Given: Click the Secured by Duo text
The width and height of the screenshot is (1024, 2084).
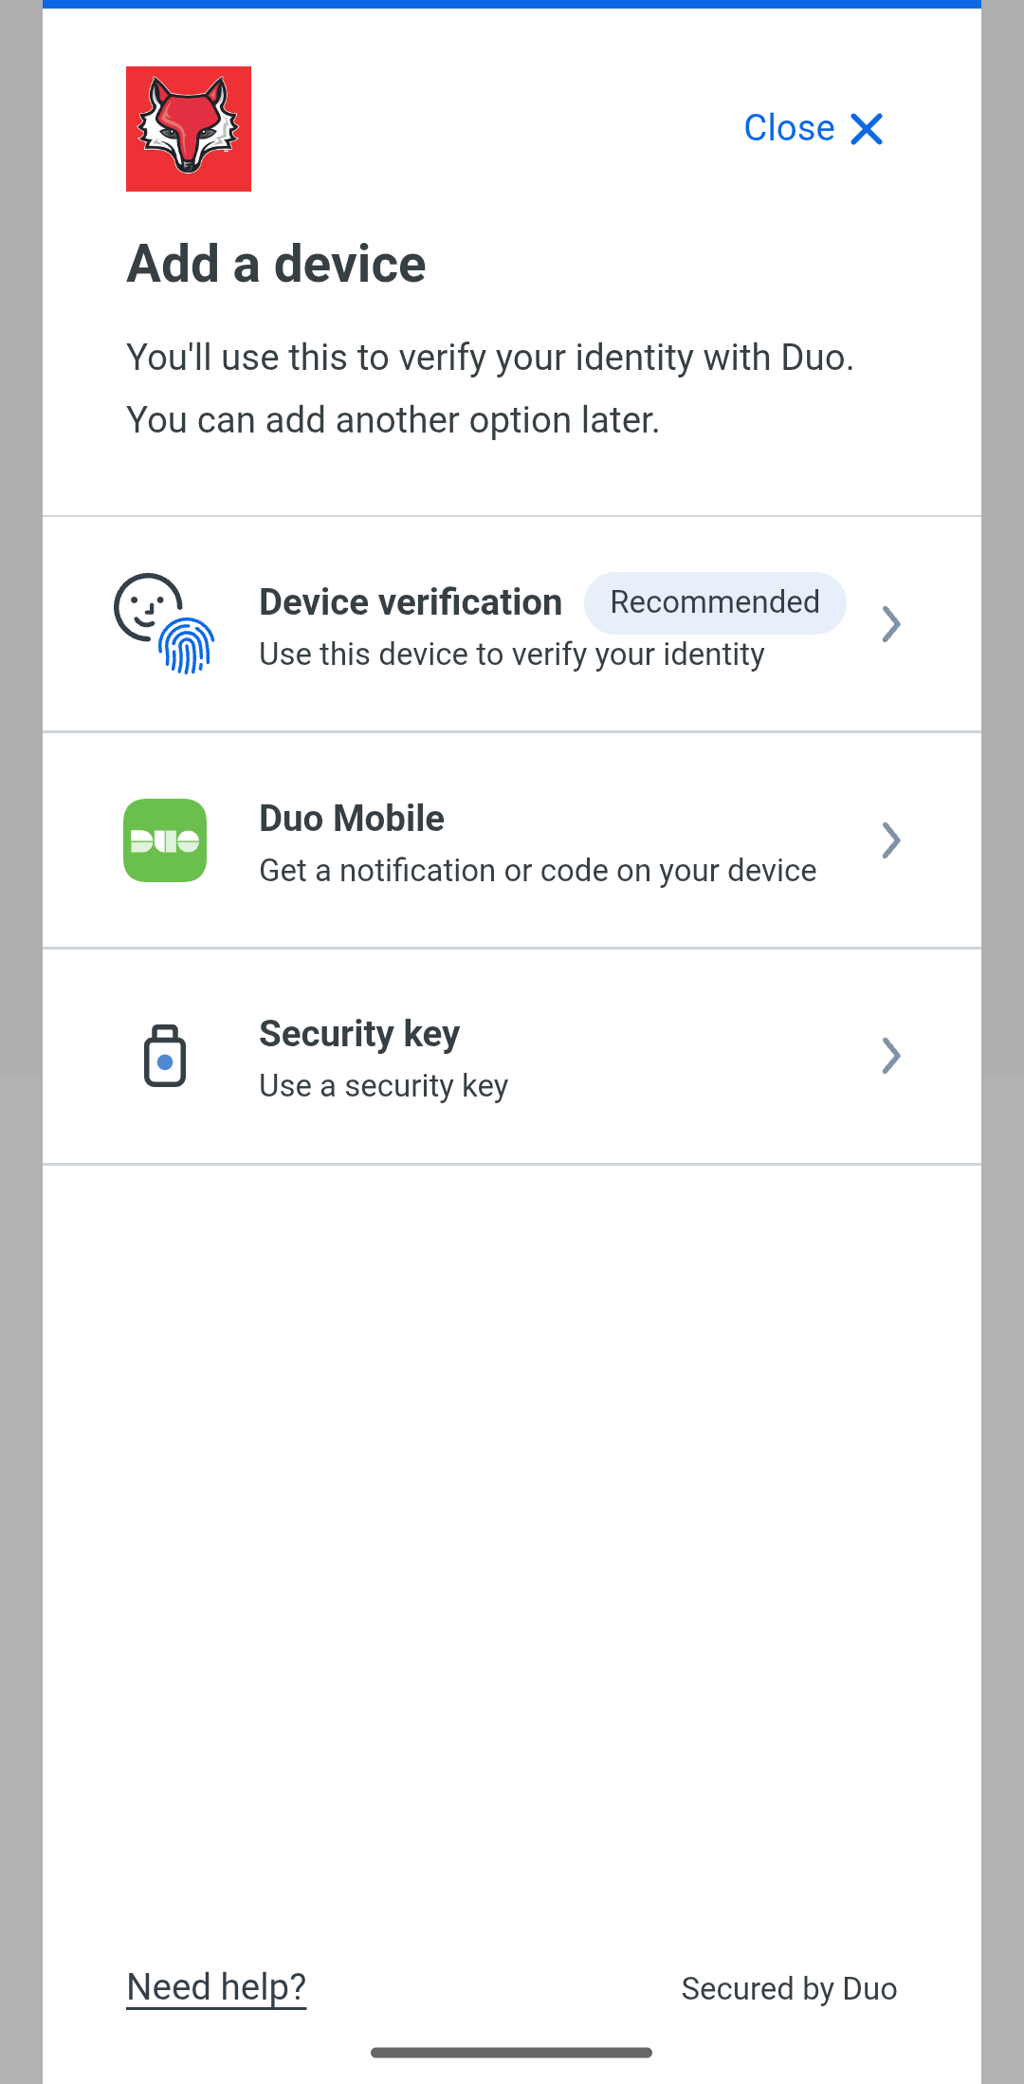Looking at the screenshot, I should click(x=789, y=1989).
